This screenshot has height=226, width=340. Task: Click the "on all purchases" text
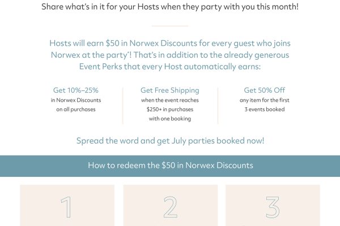75,110
